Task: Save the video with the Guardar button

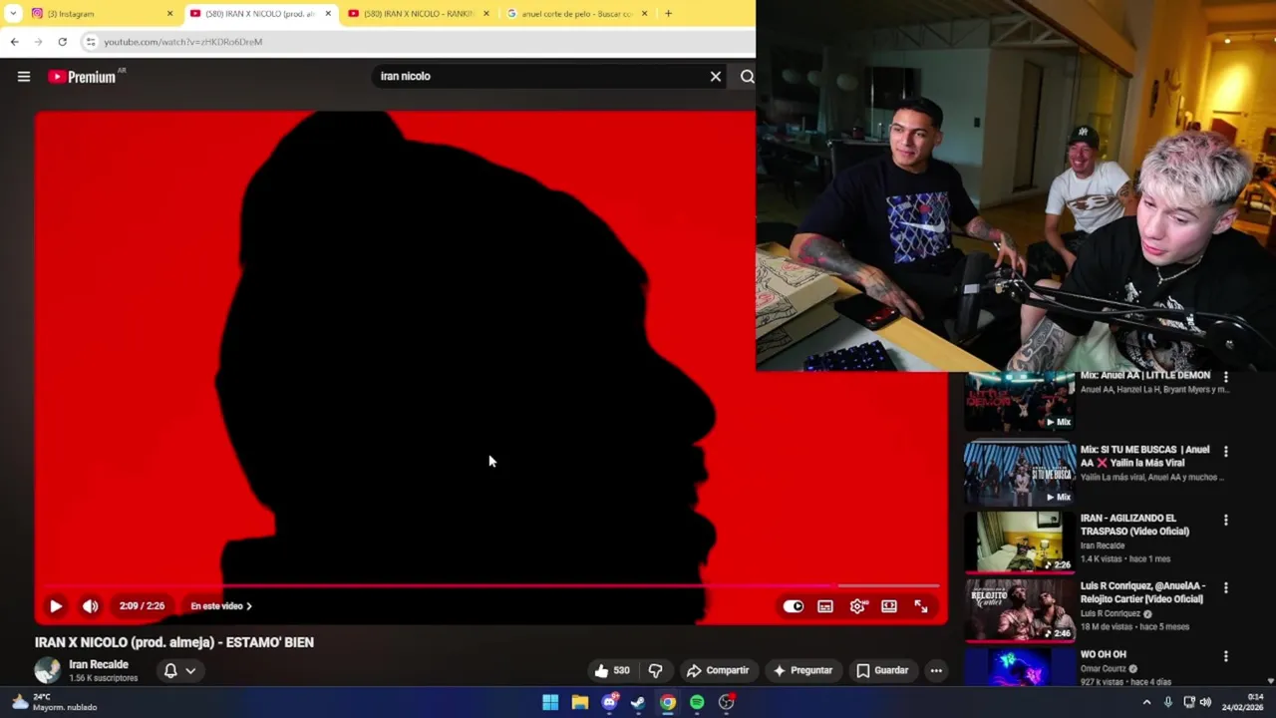Action: (882, 671)
